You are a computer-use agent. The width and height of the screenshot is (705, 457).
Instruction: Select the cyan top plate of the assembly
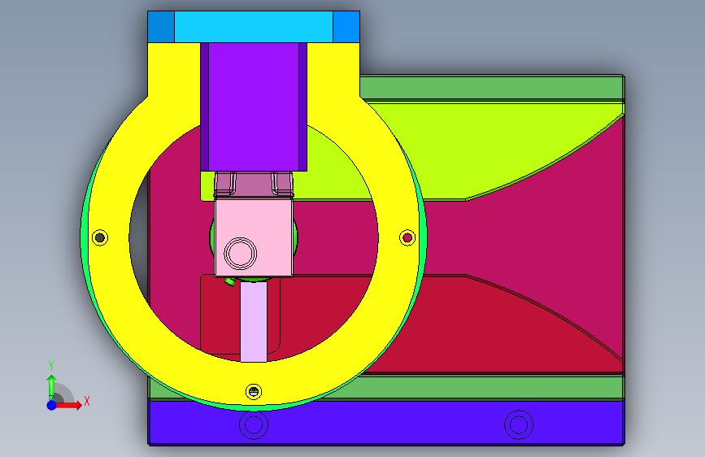tap(254, 27)
